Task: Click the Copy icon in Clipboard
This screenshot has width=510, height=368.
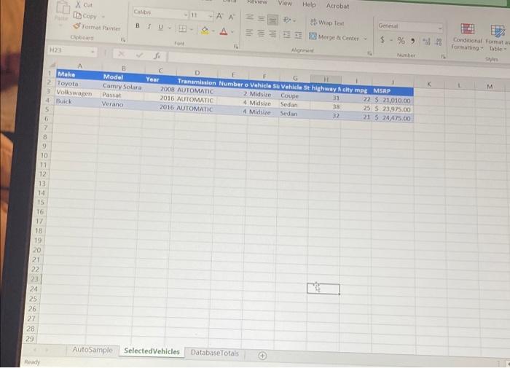Action: [77, 15]
